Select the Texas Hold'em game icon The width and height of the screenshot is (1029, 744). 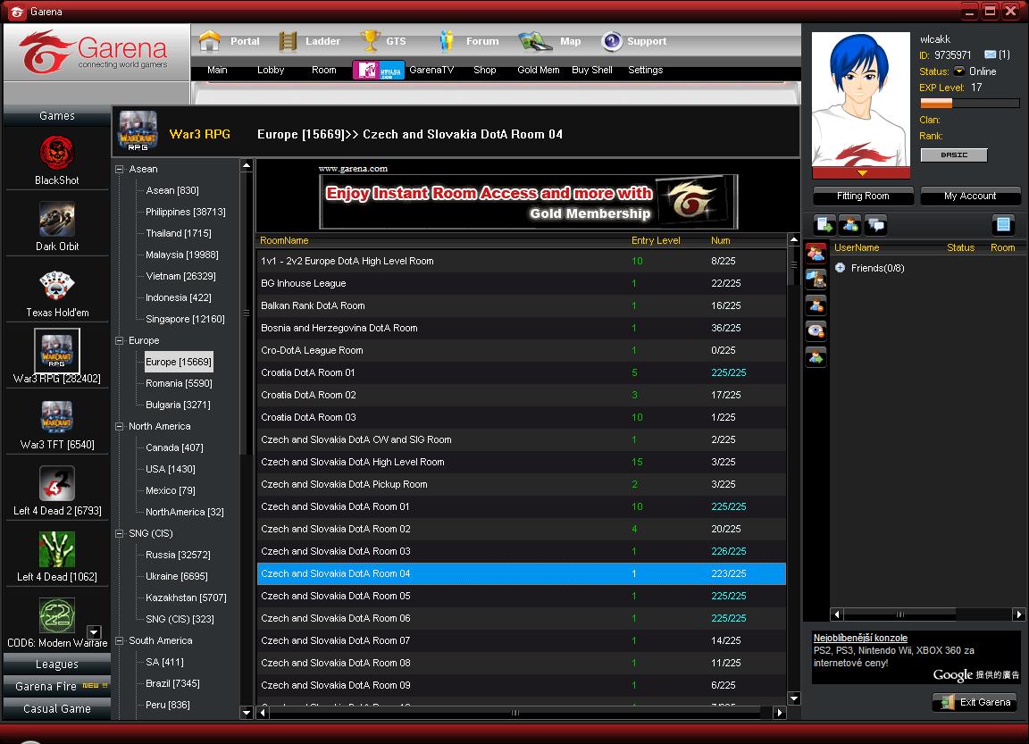coord(57,285)
